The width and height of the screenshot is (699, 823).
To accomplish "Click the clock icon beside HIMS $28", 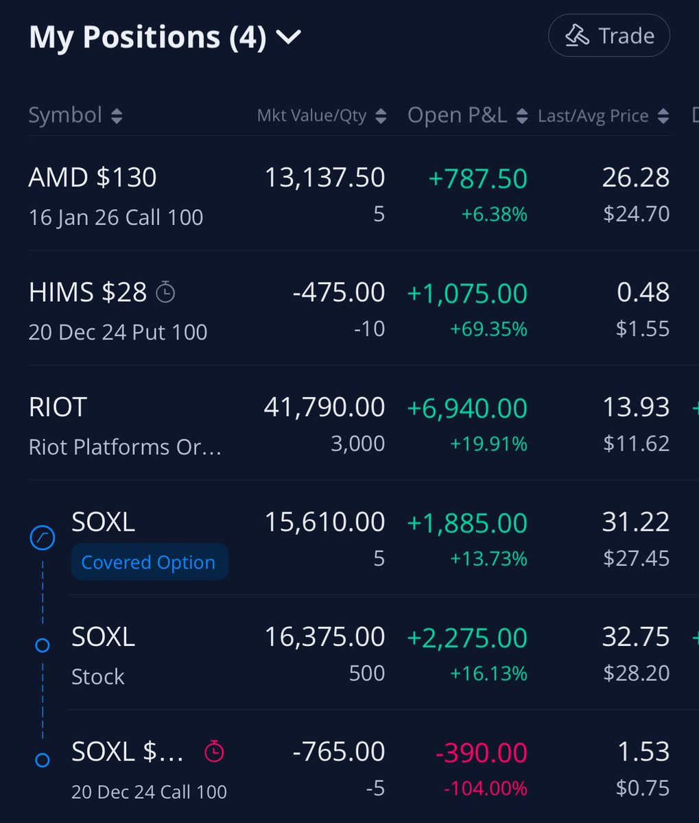I will [x=165, y=293].
